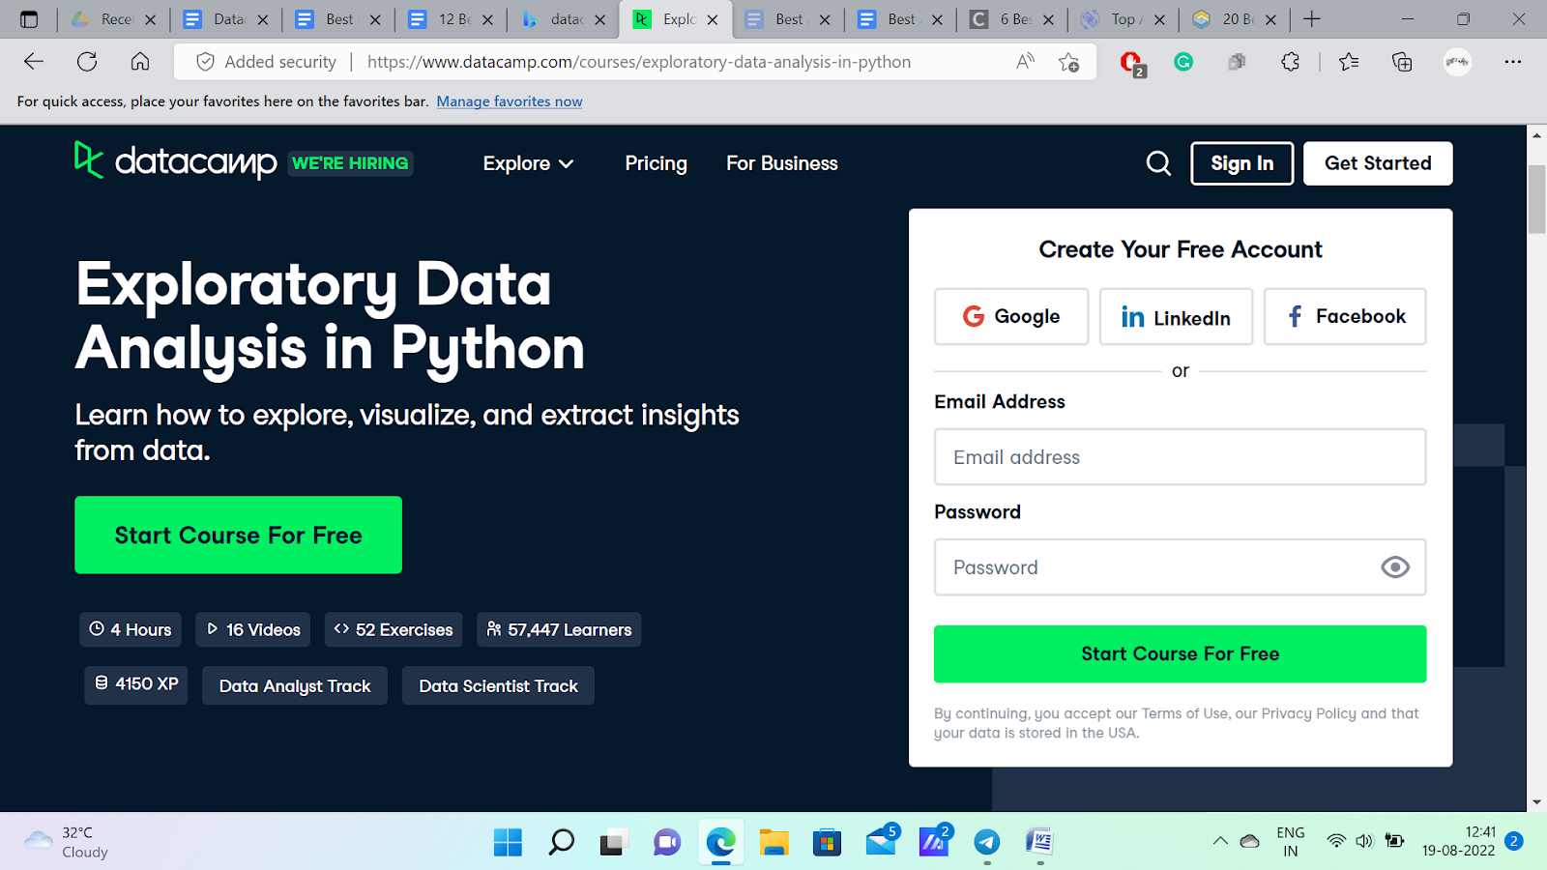The width and height of the screenshot is (1547, 870).
Task: Open Task View from the taskbar
Action: point(613,842)
